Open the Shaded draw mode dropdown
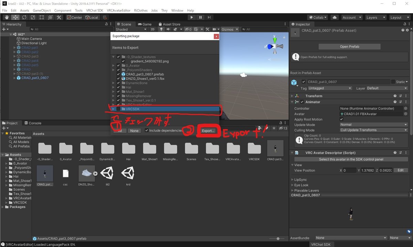413x247 pixels. point(131,29)
